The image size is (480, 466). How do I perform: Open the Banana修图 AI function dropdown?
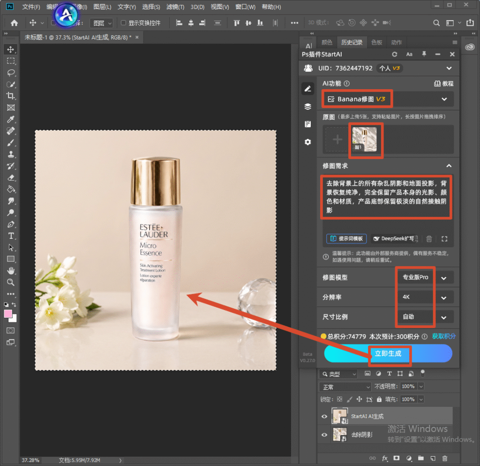[x=388, y=99]
